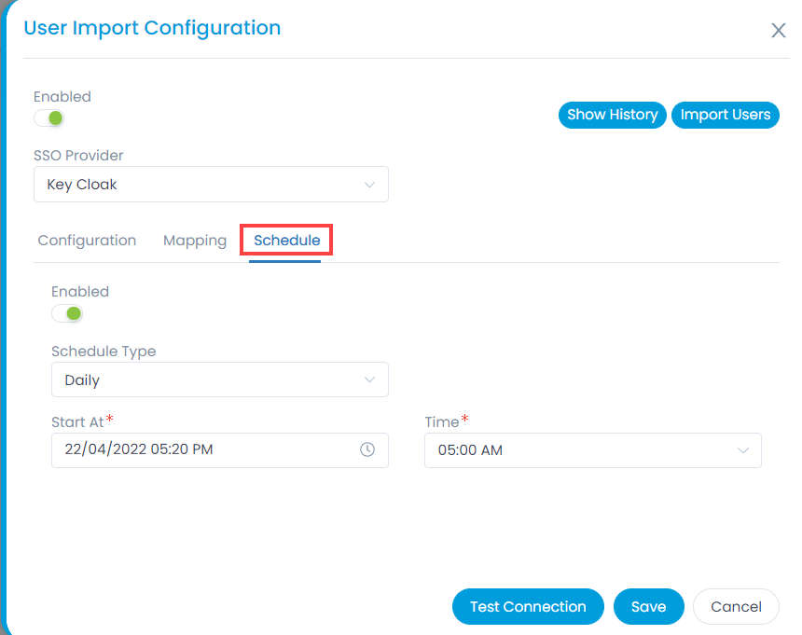This screenshot has width=802, height=635.
Task: Disable the Schedule tab Enabled toggle
Action: [67, 313]
